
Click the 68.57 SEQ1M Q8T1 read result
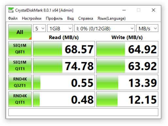point(64,49)
